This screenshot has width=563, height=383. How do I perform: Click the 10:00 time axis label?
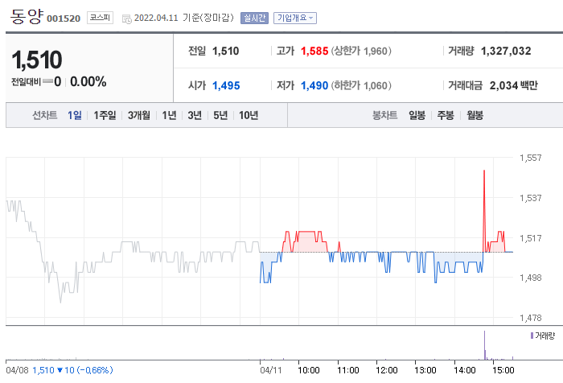click(309, 370)
